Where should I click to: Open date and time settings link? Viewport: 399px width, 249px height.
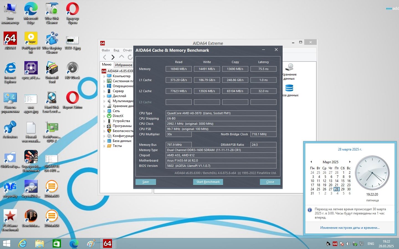pos(350,228)
